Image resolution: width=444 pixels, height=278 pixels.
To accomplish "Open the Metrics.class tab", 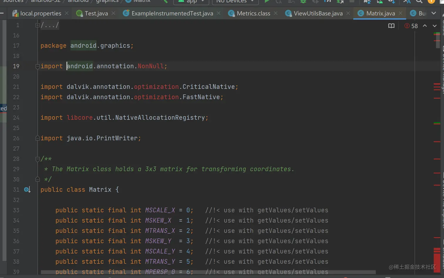I will (253, 14).
